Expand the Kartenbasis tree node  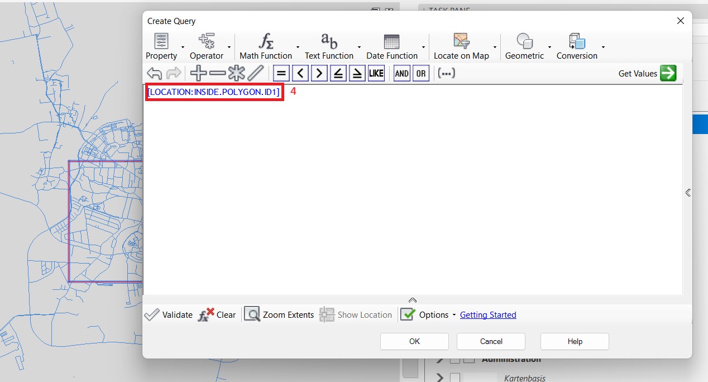click(x=439, y=378)
